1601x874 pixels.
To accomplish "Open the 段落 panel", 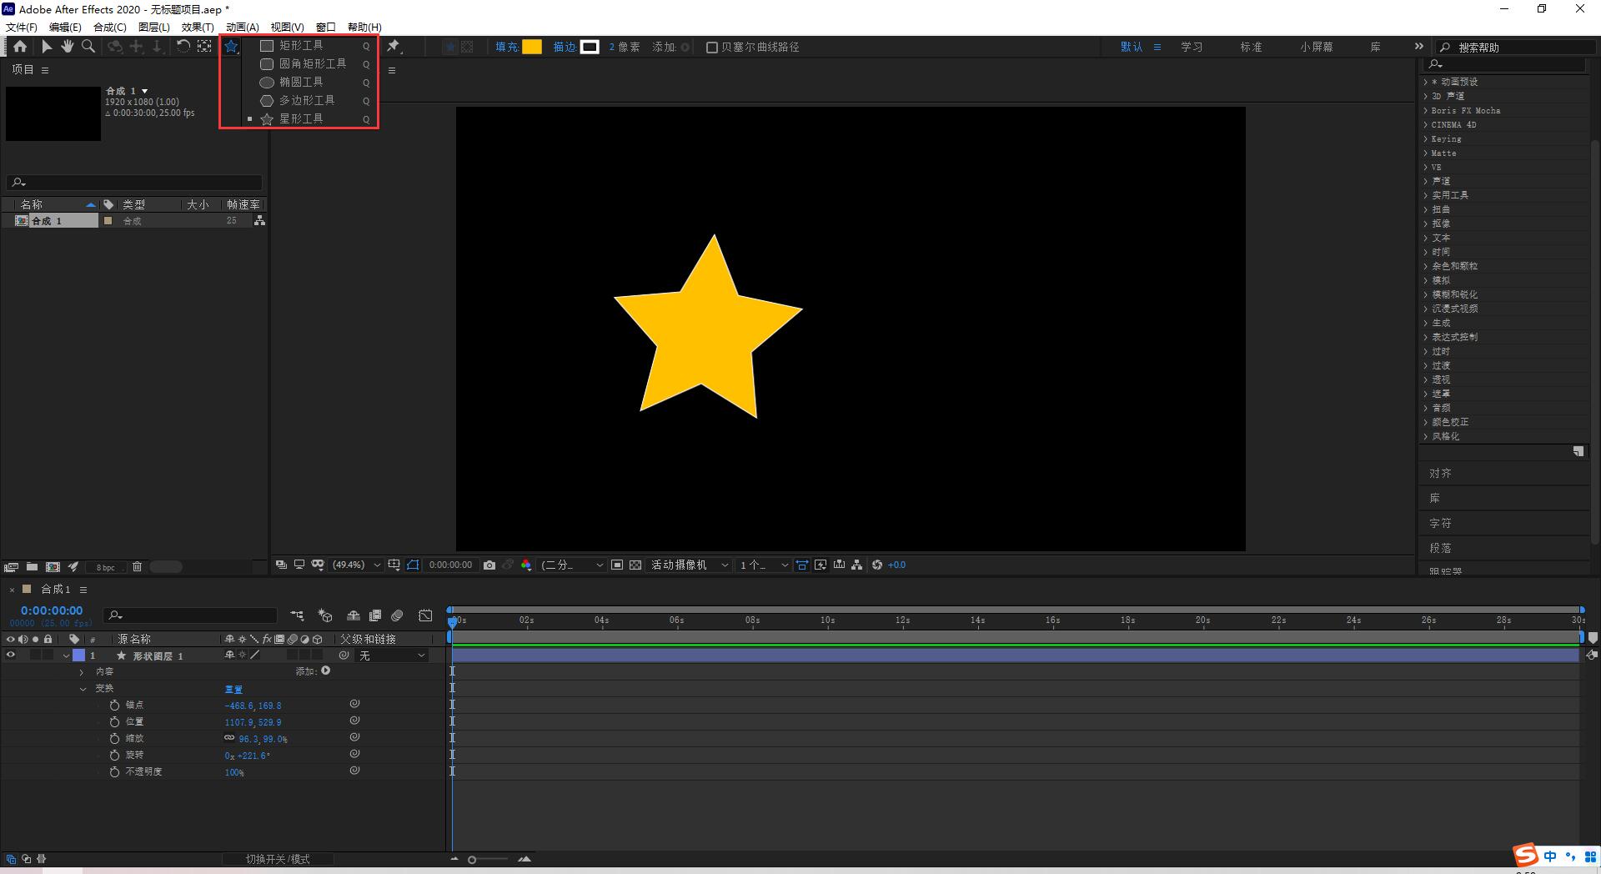I will click(x=1440, y=548).
